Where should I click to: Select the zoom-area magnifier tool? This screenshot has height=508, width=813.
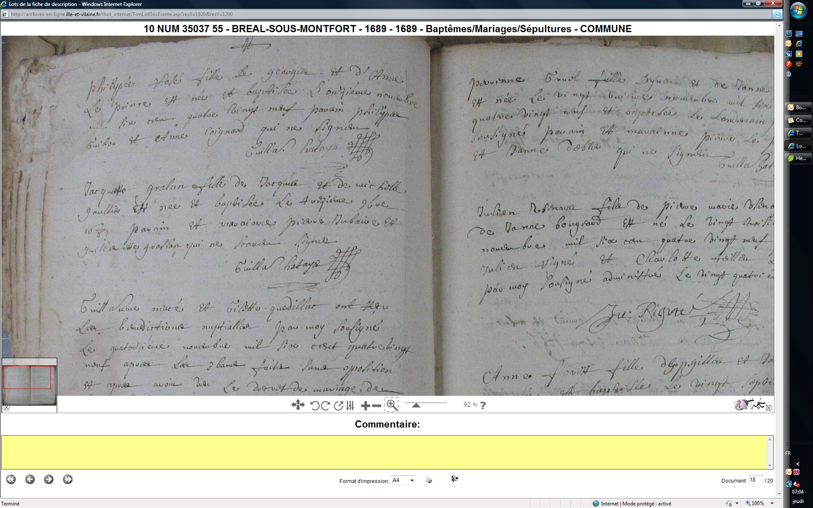coord(392,405)
